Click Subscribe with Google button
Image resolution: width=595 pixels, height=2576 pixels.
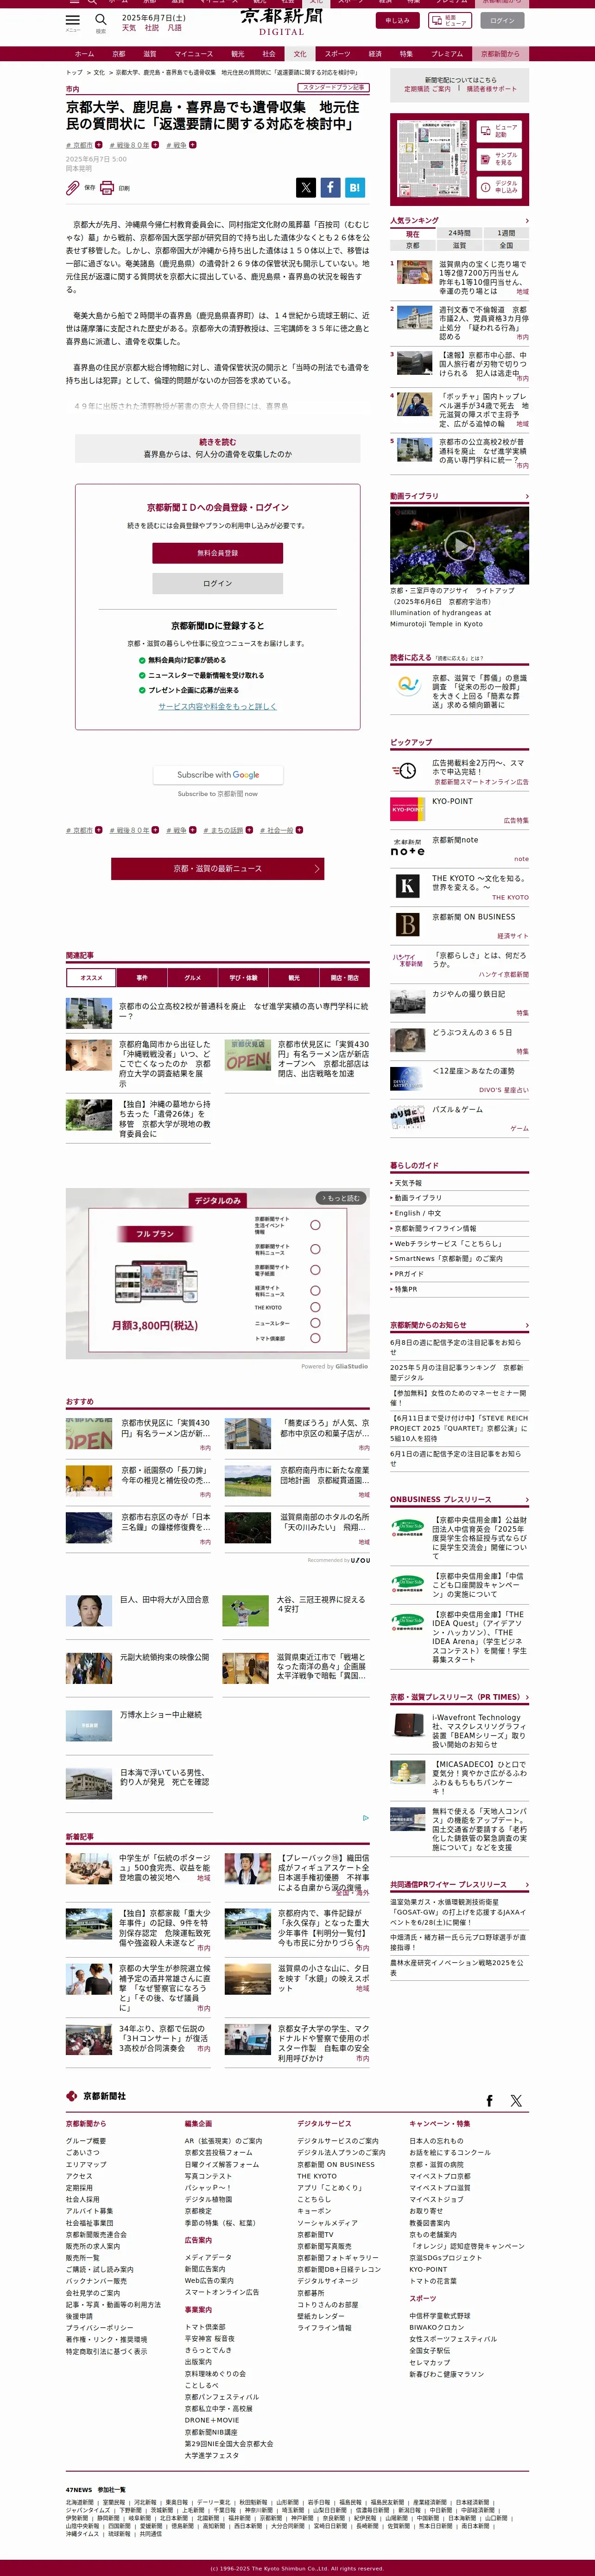click(218, 775)
